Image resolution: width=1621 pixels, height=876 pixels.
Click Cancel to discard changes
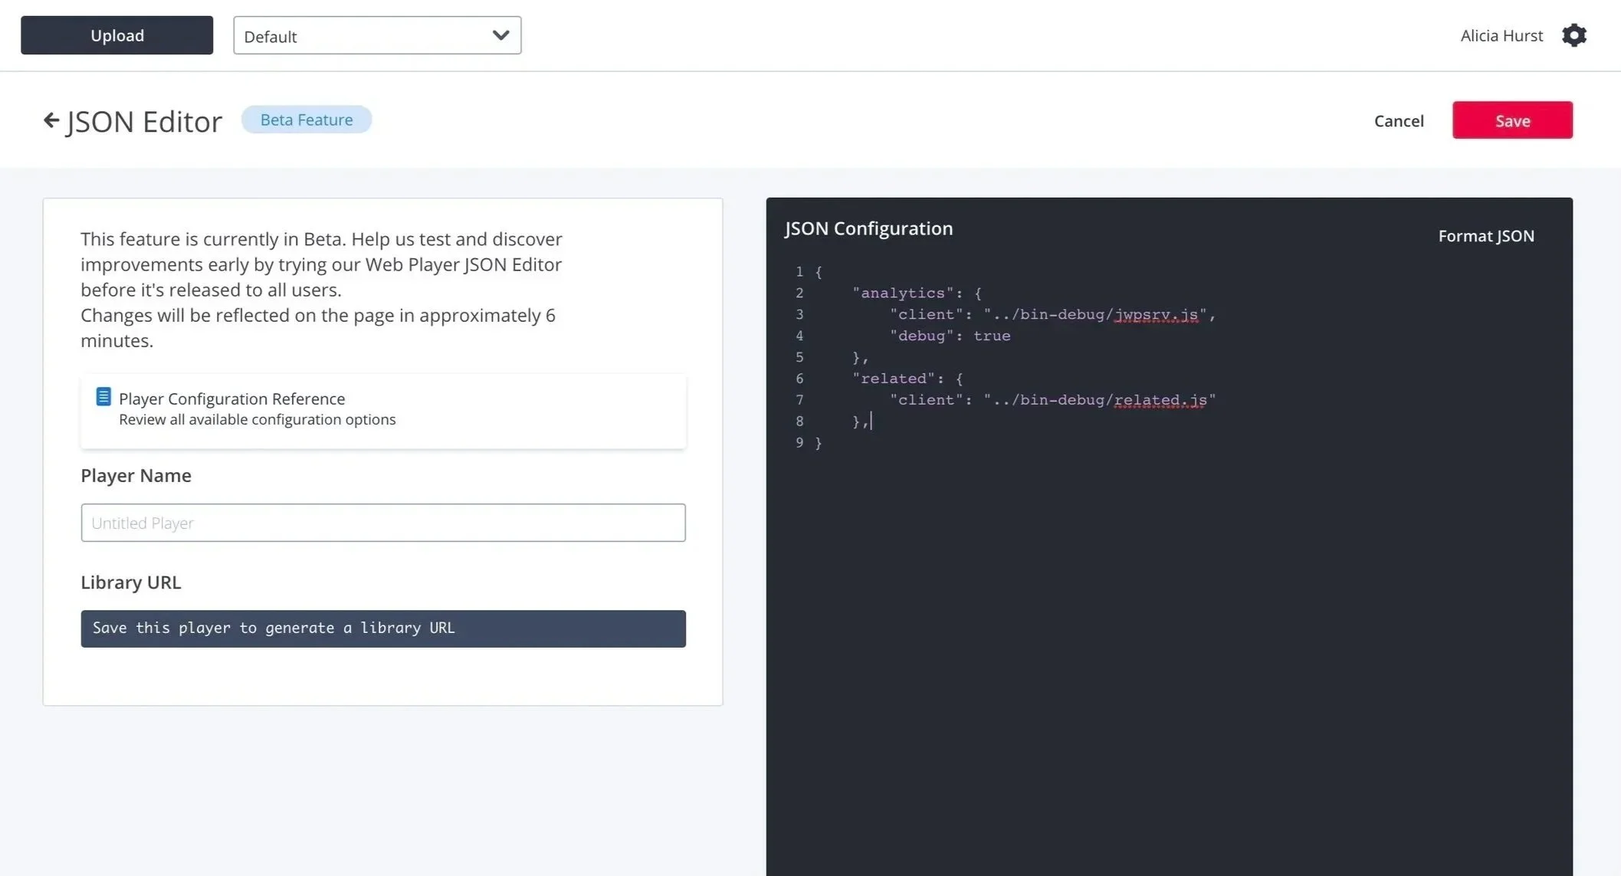click(x=1398, y=120)
